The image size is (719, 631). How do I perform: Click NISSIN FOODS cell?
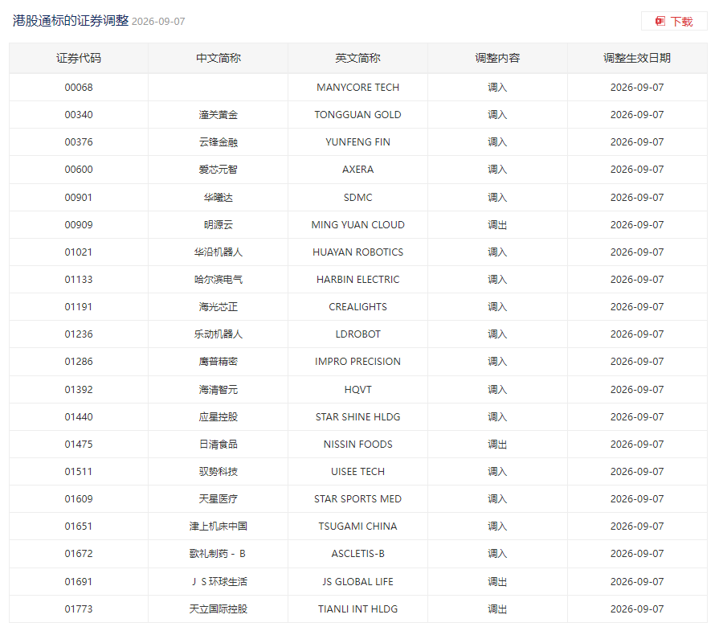tap(357, 445)
